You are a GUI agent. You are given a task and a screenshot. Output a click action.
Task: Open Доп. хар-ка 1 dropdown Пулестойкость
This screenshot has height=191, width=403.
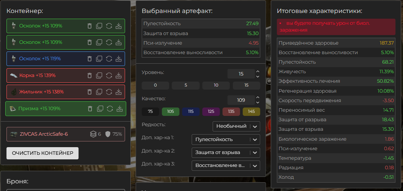click(x=226, y=140)
